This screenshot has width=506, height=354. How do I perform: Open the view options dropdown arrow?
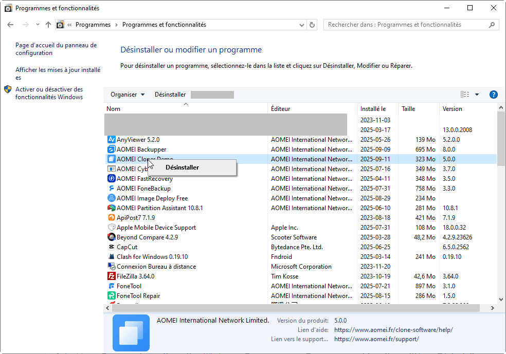coord(477,95)
